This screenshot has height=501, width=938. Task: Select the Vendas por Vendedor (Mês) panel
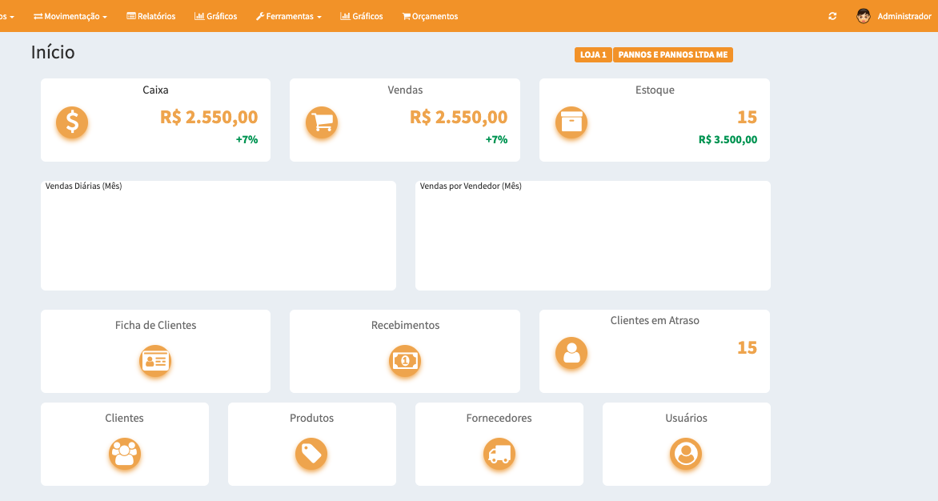coord(593,236)
